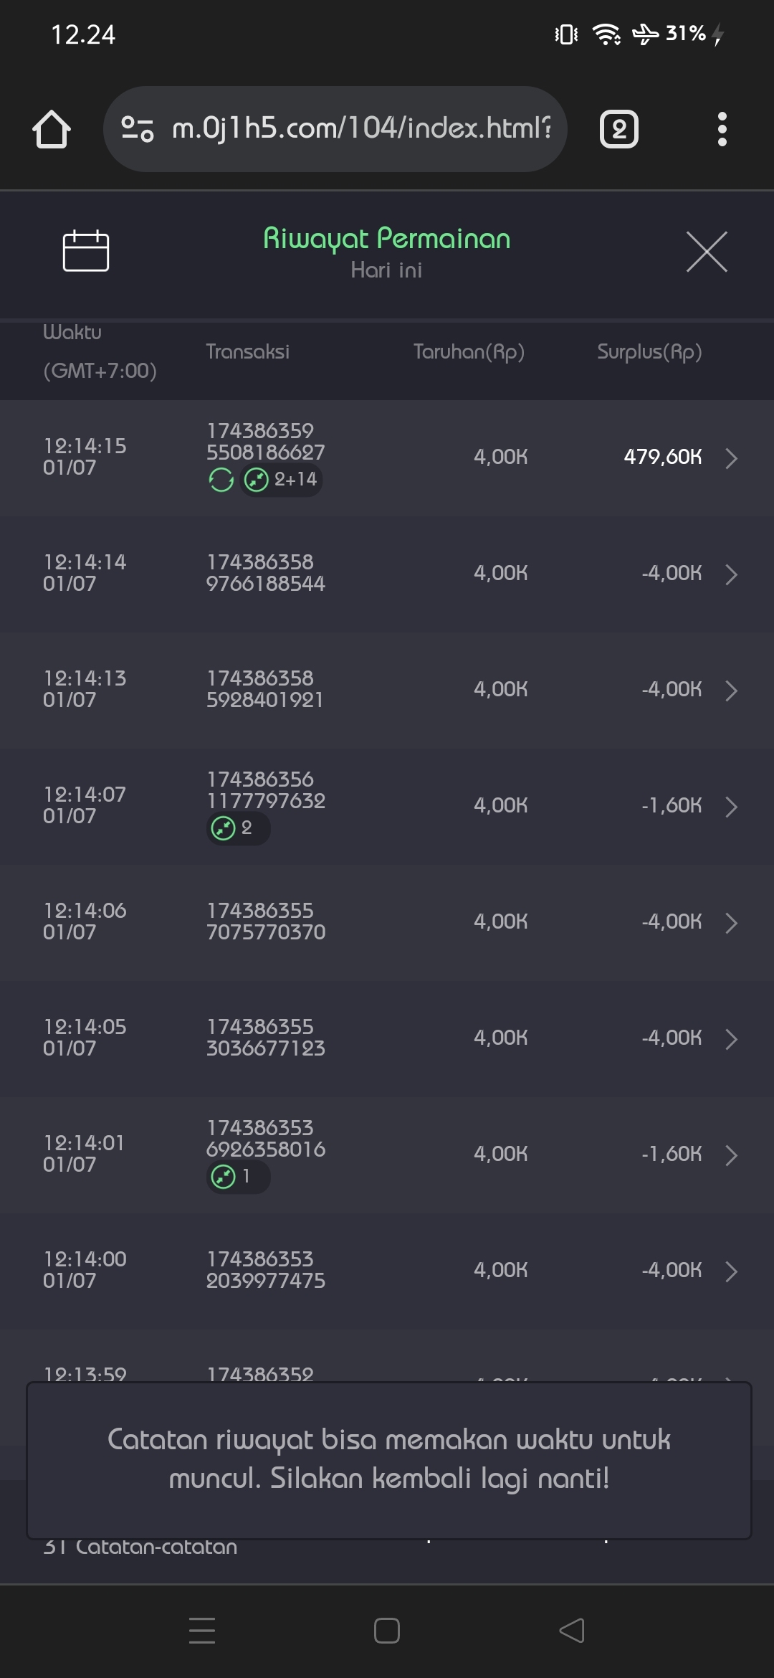Expand the 12:14:14 transaction details chevron
Screen dimensions: 774x1678
(x=731, y=574)
